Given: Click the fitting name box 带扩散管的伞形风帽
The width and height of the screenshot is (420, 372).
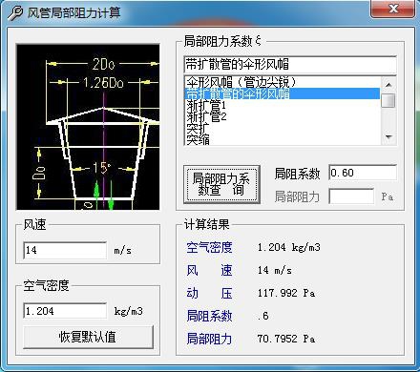Looking at the screenshot, I should pyautogui.click(x=290, y=65).
